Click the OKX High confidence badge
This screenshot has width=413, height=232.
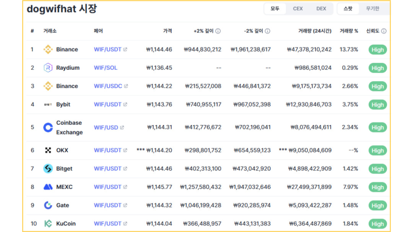tap(377, 151)
